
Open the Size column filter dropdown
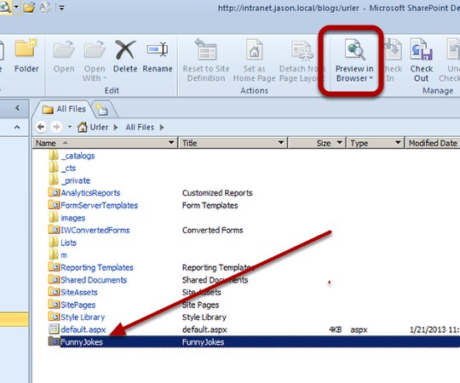point(340,143)
